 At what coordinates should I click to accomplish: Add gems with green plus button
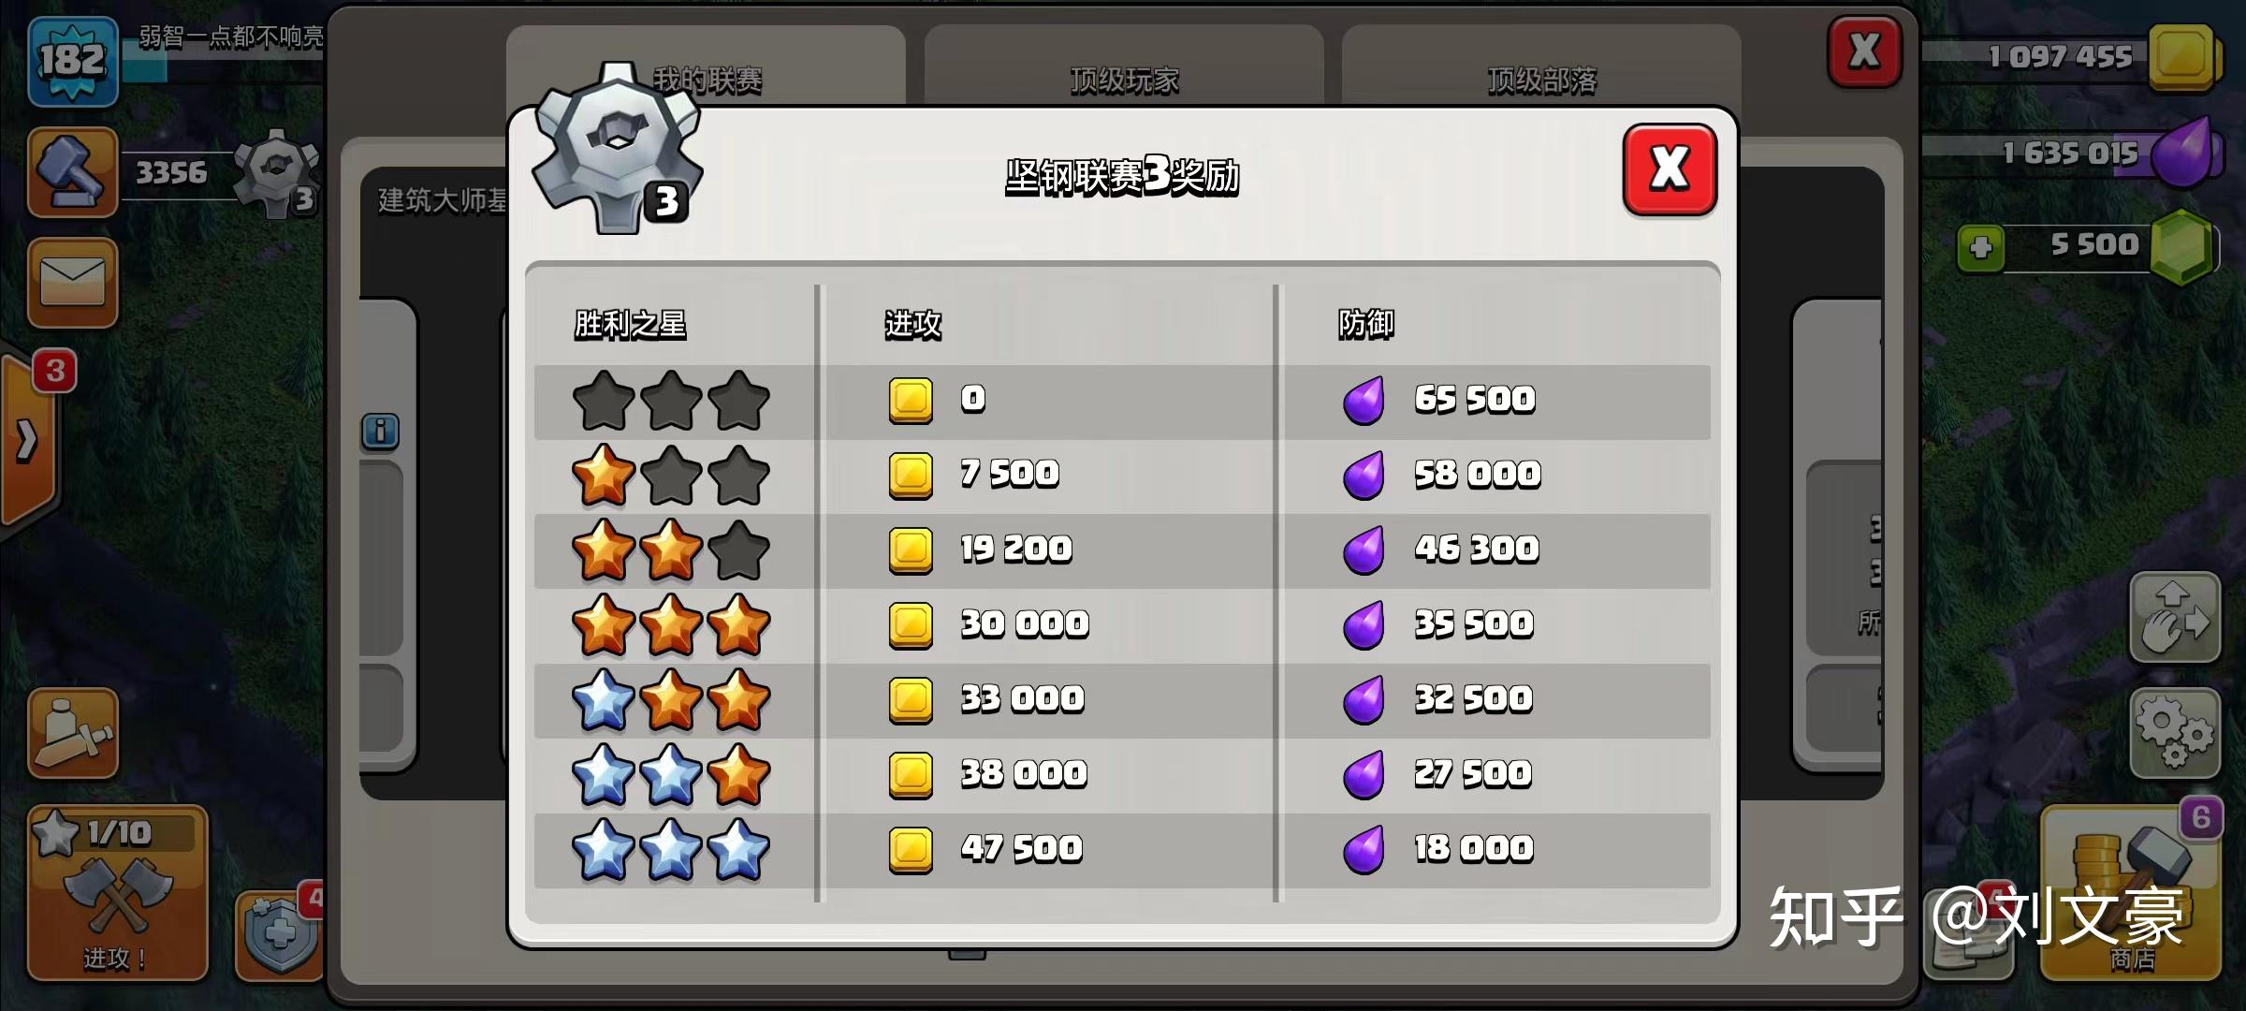pyautogui.click(x=1980, y=249)
